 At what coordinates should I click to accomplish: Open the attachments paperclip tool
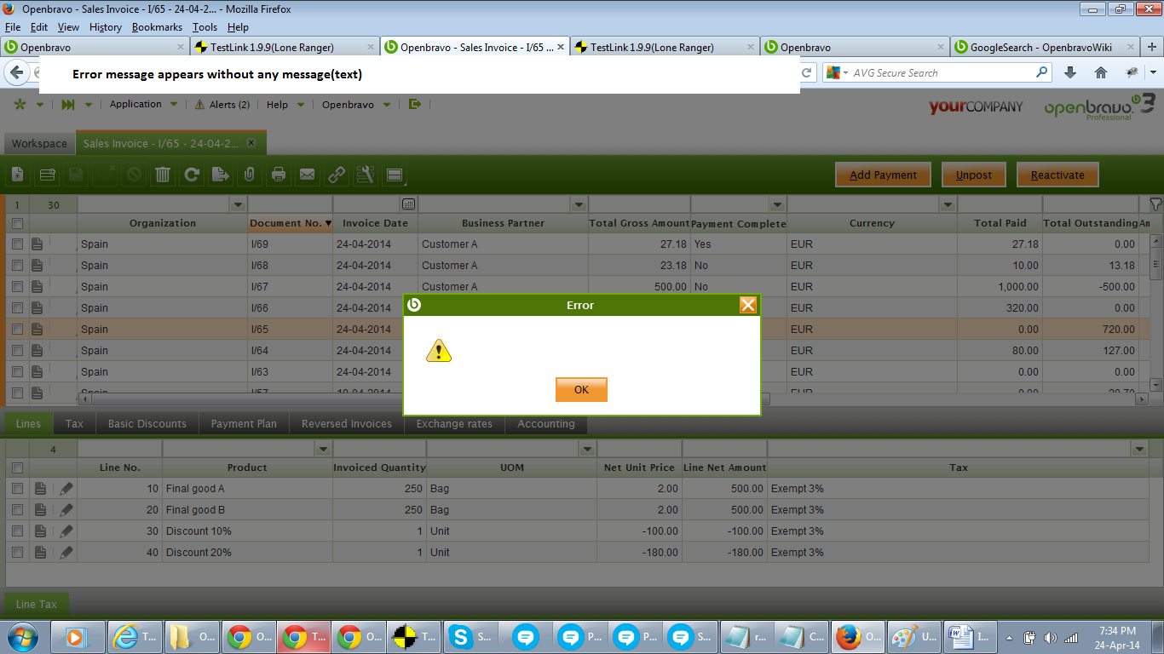(x=250, y=175)
